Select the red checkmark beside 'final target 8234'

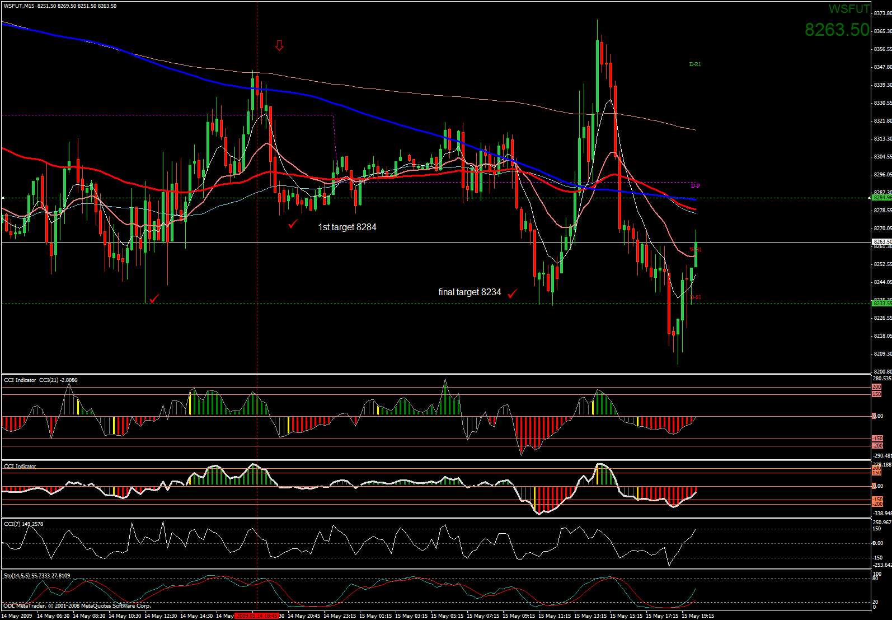click(513, 293)
